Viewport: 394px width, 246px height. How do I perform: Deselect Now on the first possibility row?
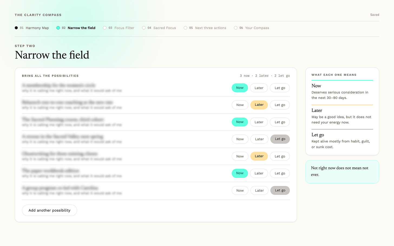pos(240,88)
